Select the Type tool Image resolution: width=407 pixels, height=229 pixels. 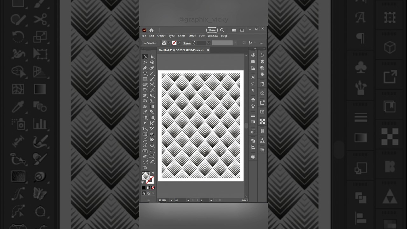coord(145,73)
